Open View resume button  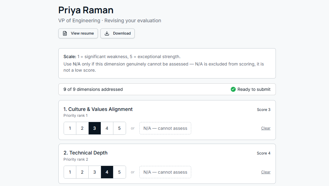click(78, 33)
